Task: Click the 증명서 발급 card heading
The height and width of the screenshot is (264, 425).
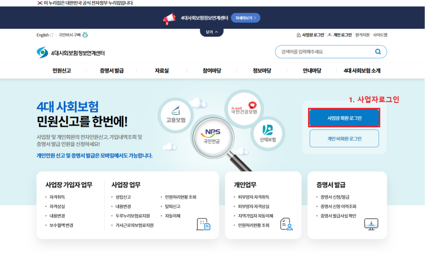Action: pos(330,184)
